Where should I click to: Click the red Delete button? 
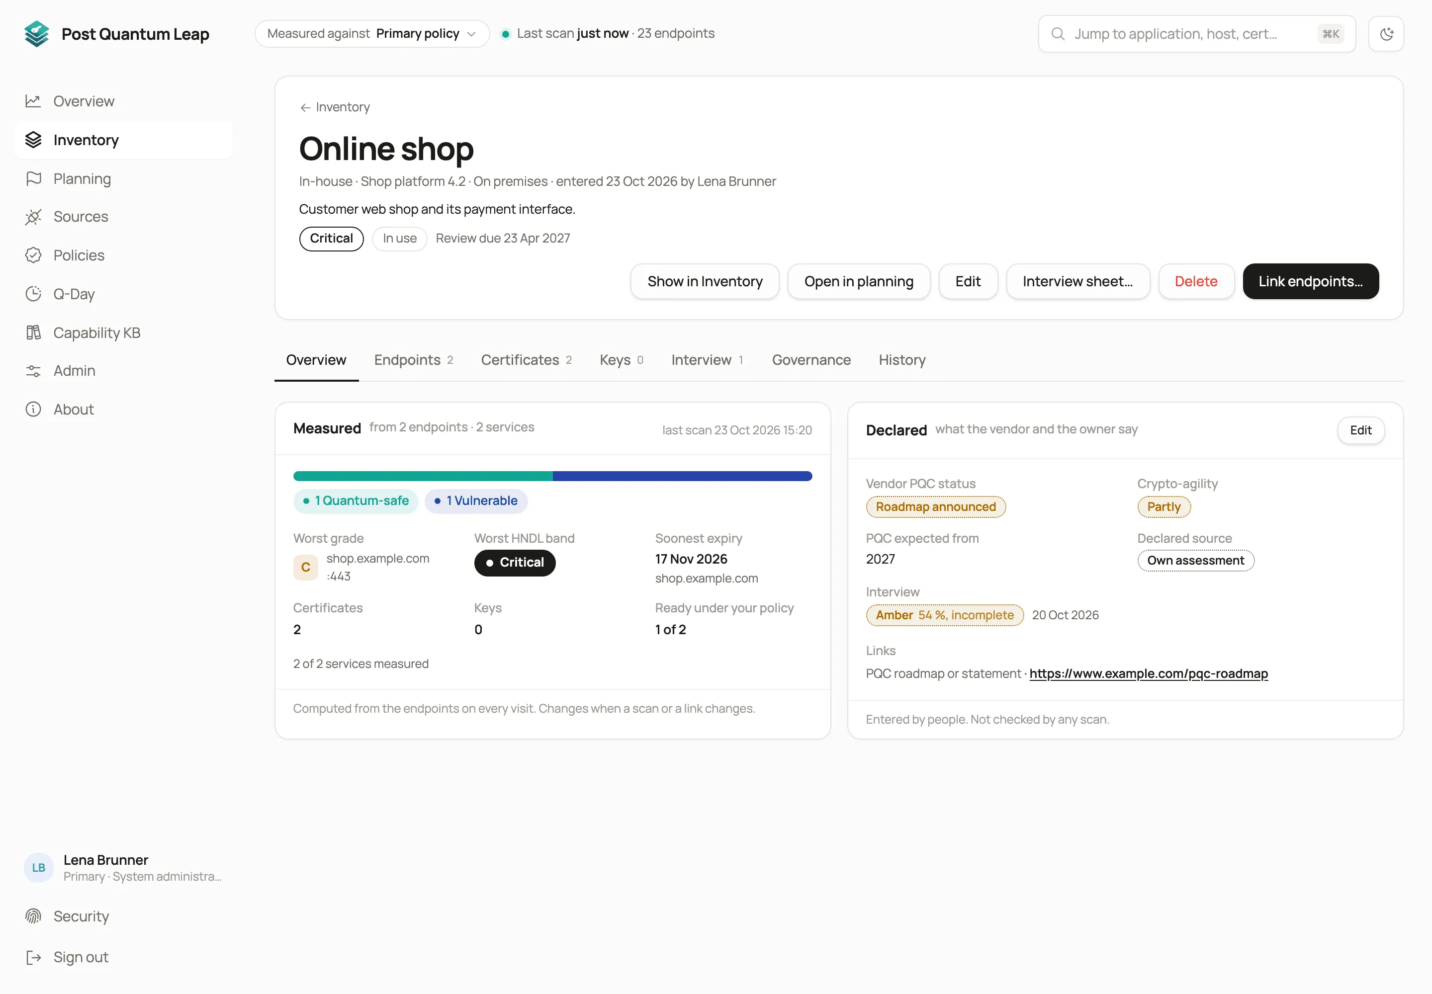point(1196,281)
